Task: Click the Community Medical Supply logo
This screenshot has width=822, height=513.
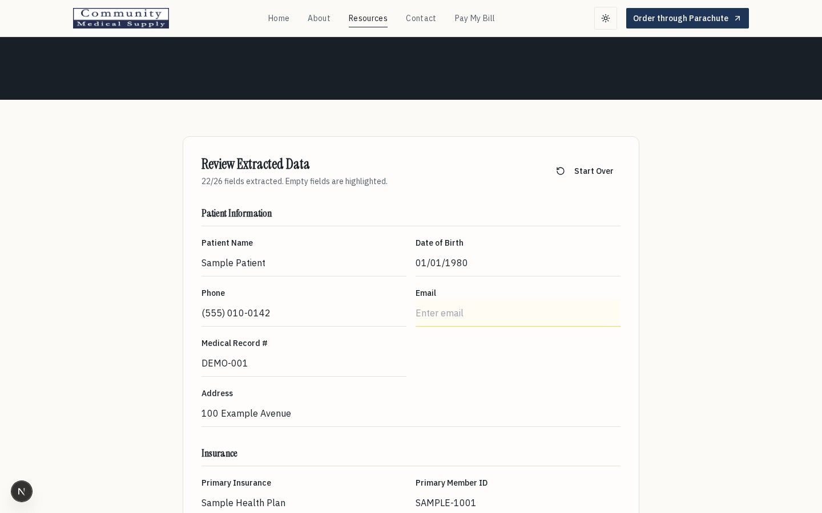Action: pos(121,18)
